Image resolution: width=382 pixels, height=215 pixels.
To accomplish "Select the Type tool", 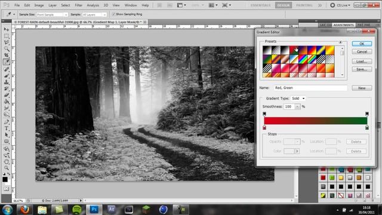I will point(7,128).
